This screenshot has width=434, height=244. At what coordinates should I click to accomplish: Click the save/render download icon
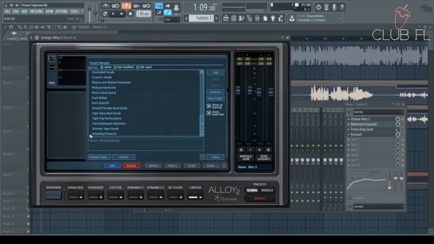point(292,18)
